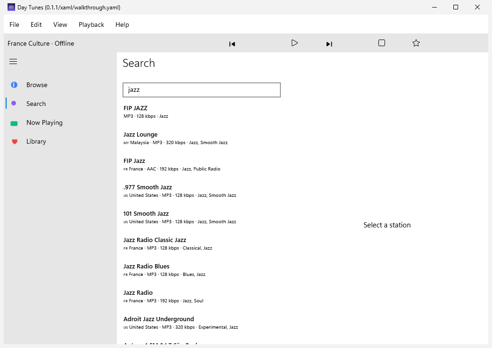
Task: Open the File menu
Action: click(14, 24)
